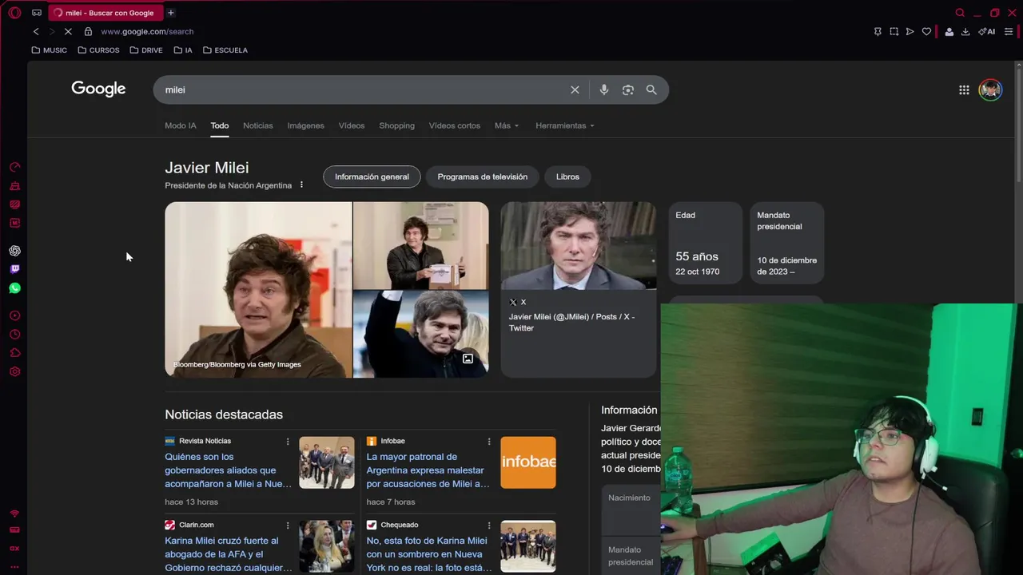
Task: Expand the Herramientas dropdown
Action: 565,125
